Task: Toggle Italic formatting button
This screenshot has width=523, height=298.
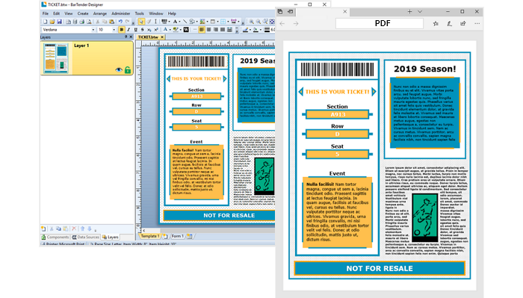Action: tap(129, 30)
